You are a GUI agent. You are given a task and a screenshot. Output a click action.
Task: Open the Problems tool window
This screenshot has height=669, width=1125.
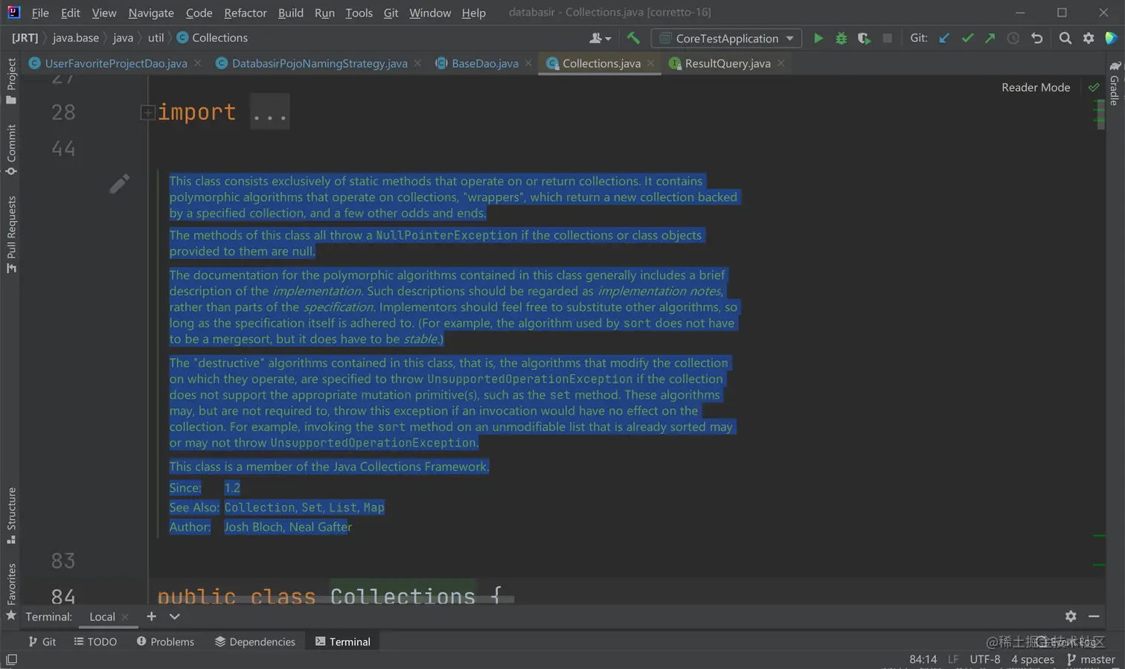tap(165, 641)
